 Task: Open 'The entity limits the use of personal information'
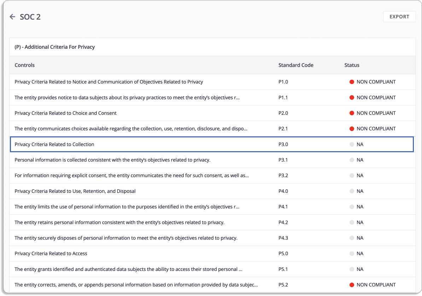(127, 207)
